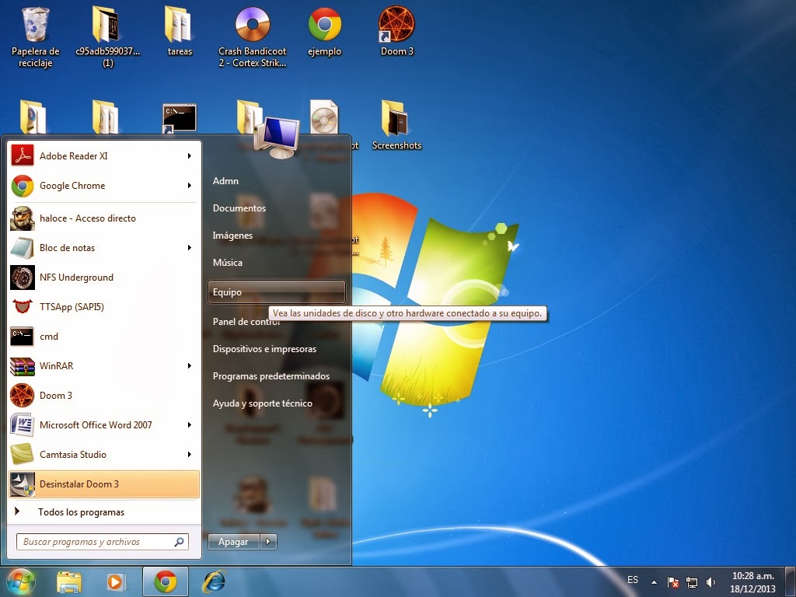Open Windows Explorer from the taskbar
This screenshot has width=796, height=597.
pos(69,582)
